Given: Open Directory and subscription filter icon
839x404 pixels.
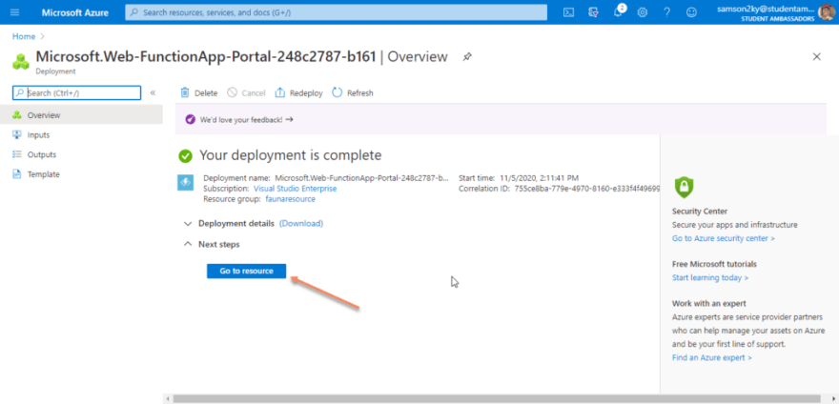Looking at the screenshot, I should [x=593, y=12].
